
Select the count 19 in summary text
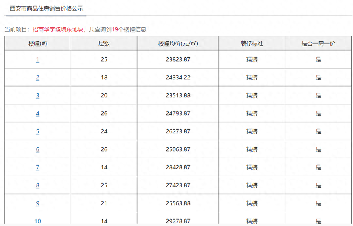115,30
